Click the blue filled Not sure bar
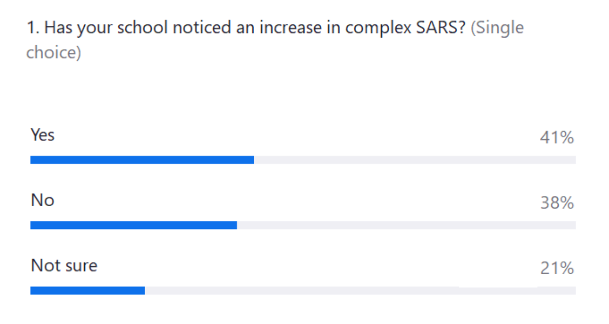Image resolution: width=609 pixels, height=324 pixels. [87, 290]
